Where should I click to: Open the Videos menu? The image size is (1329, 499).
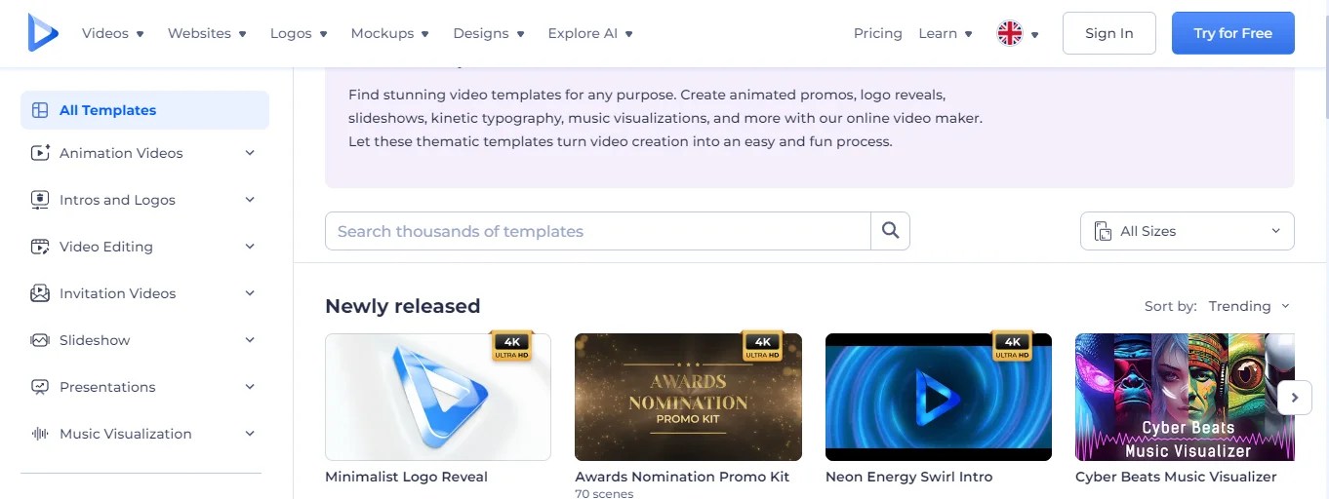pyautogui.click(x=113, y=33)
